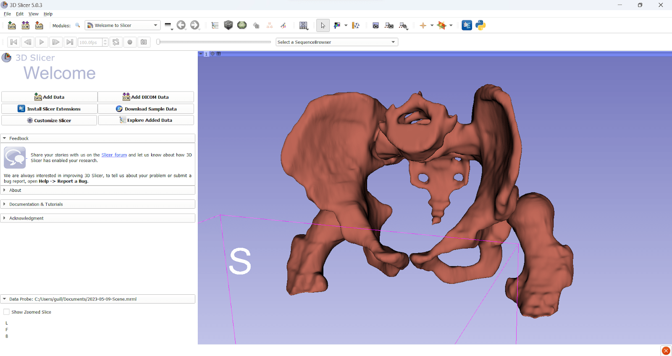The height and width of the screenshot is (356, 672).
Task: Open Select a SequenceBrowser dropdown
Action: (337, 42)
